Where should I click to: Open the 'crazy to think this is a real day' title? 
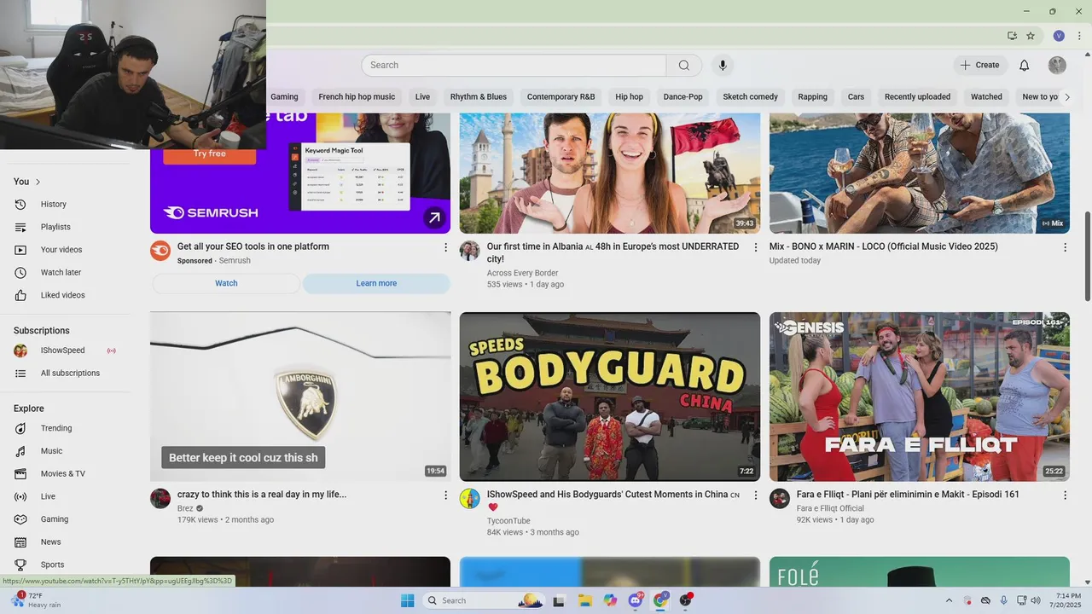point(262,495)
